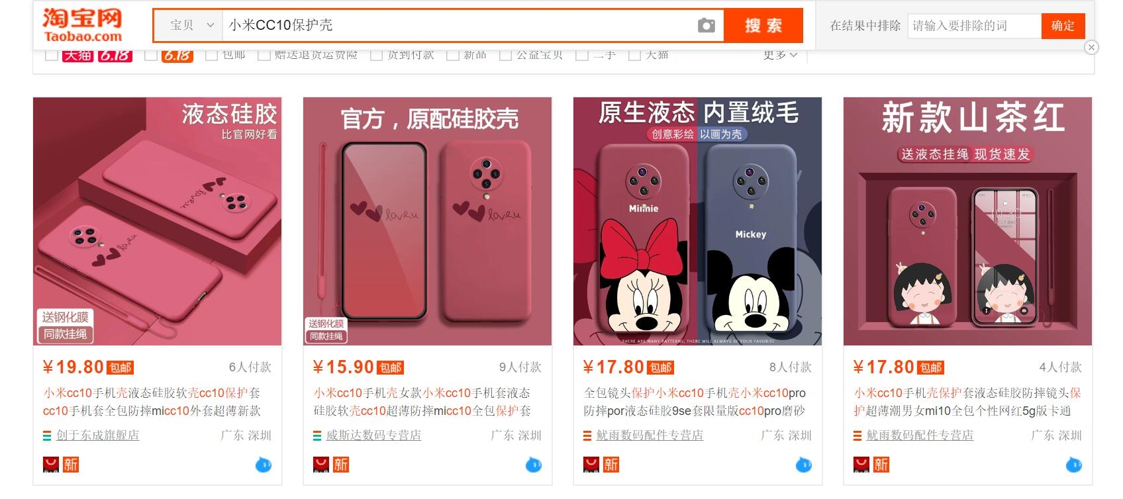Viewport: 1123px width, 499px height.
Task: Click blue Wangwang chat icon under 威斯达数码专营店
Action: pos(534,465)
